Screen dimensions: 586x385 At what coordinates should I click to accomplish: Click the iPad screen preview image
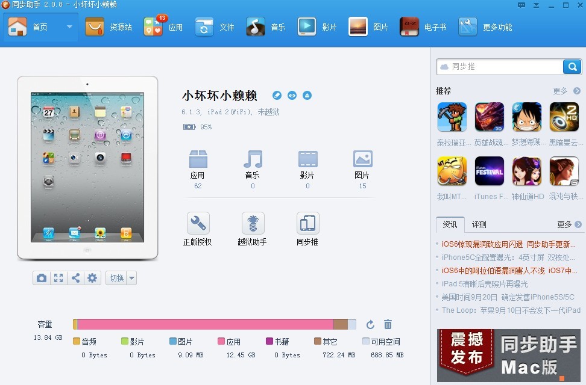point(87,167)
